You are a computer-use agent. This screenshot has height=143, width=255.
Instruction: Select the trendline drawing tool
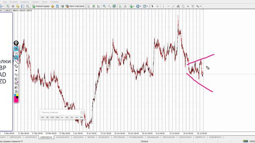(x=173, y=6)
